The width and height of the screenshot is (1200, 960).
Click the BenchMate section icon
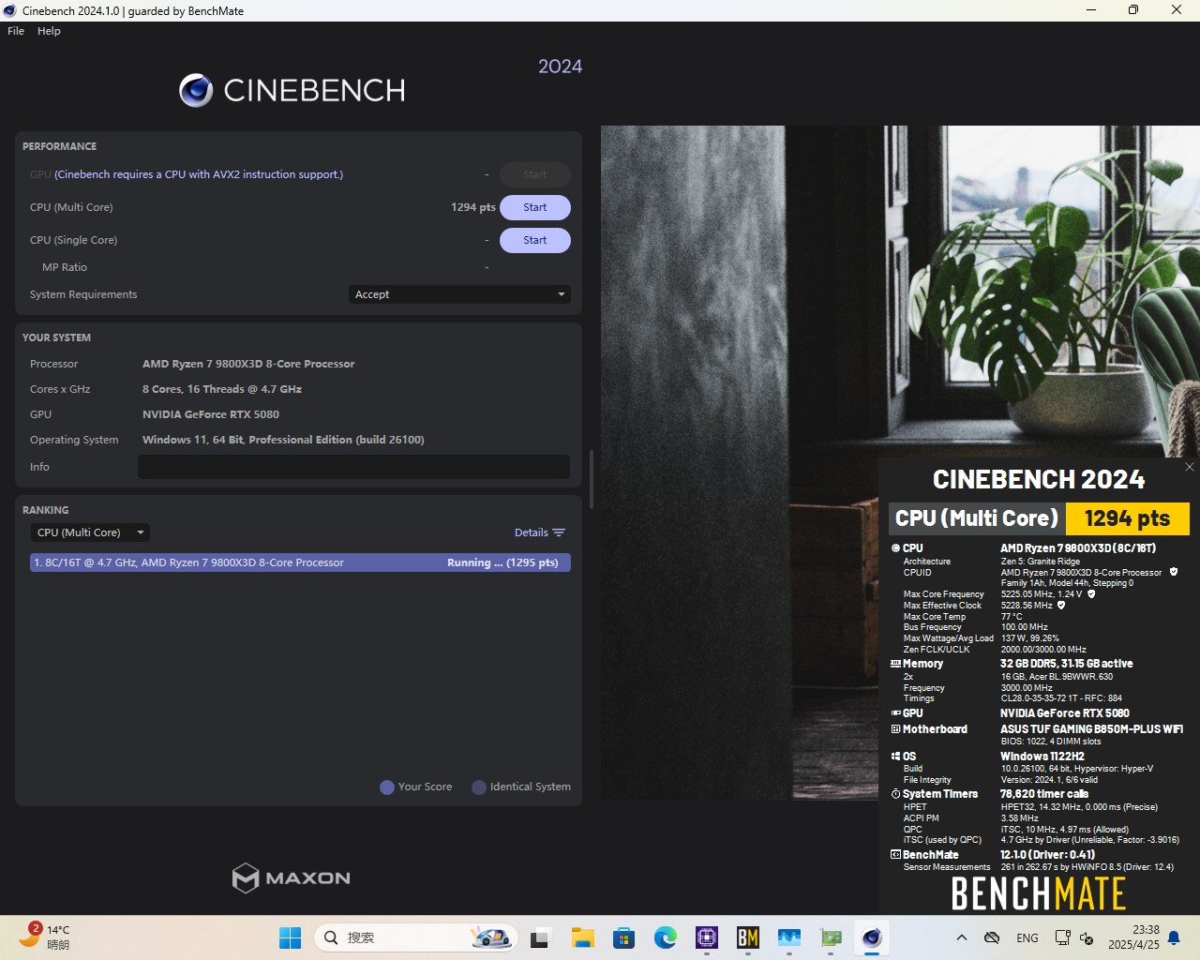tap(895, 855)
